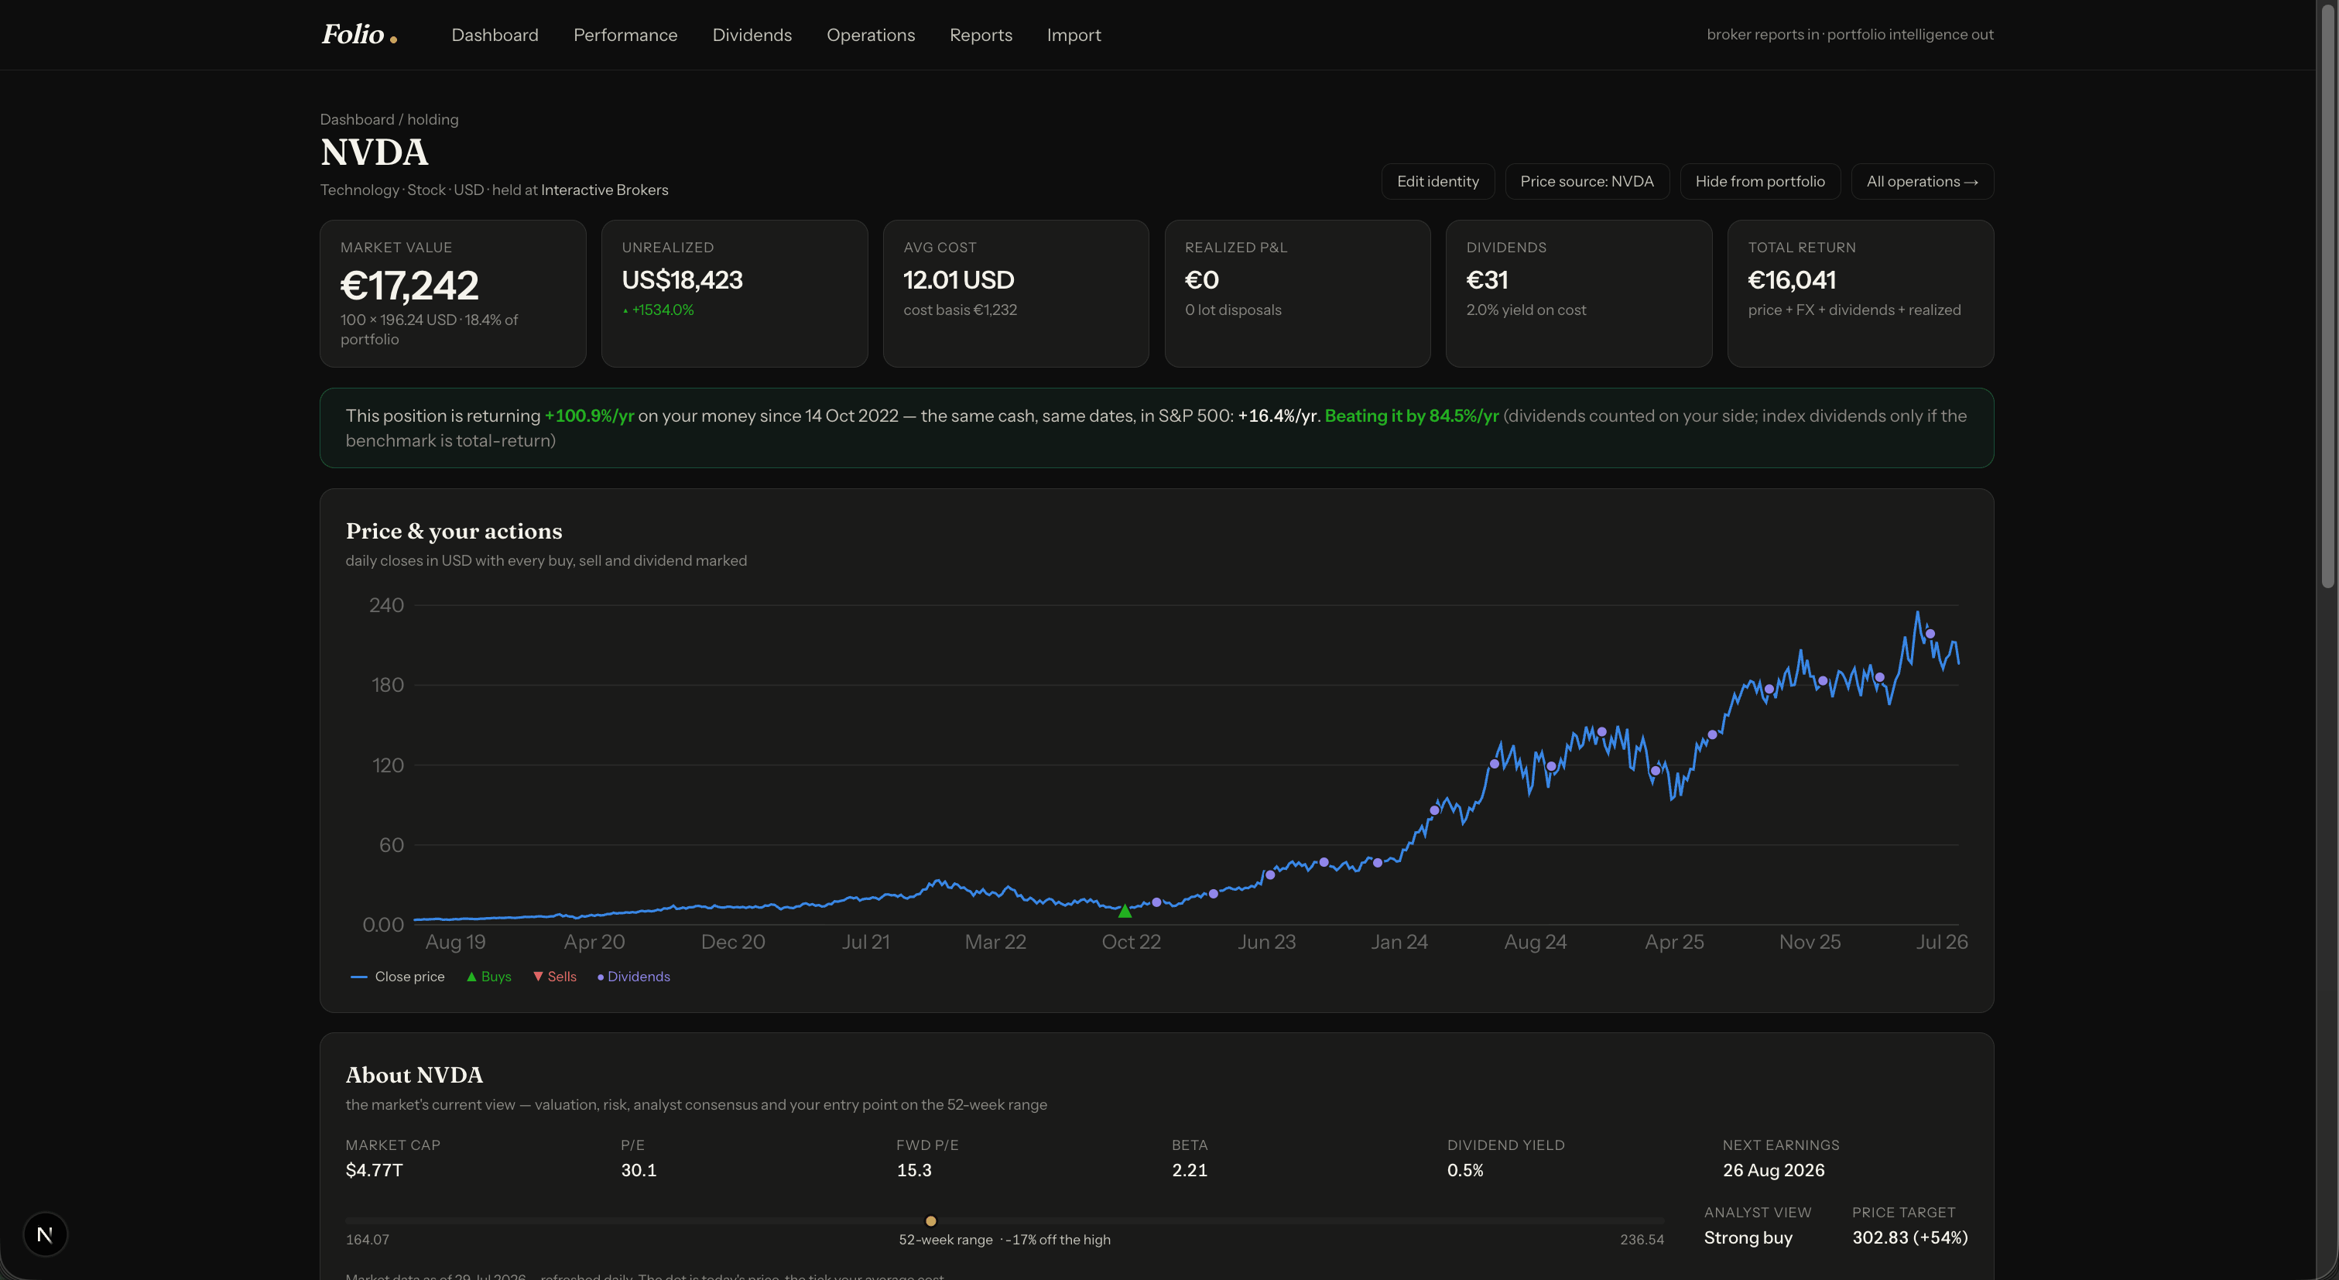Click the +1534.0% unrealized gain text

(659, 310)
